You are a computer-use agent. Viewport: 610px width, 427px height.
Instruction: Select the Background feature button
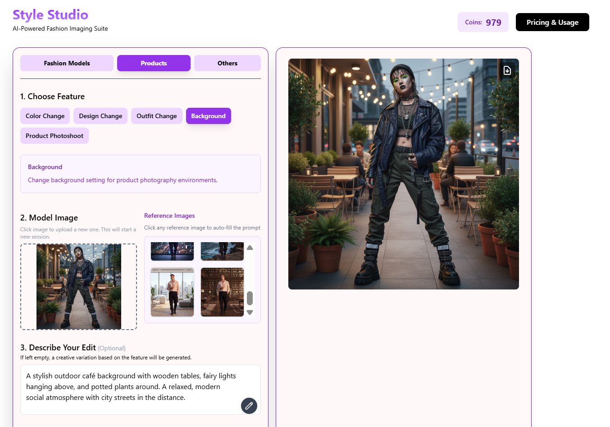208,116
